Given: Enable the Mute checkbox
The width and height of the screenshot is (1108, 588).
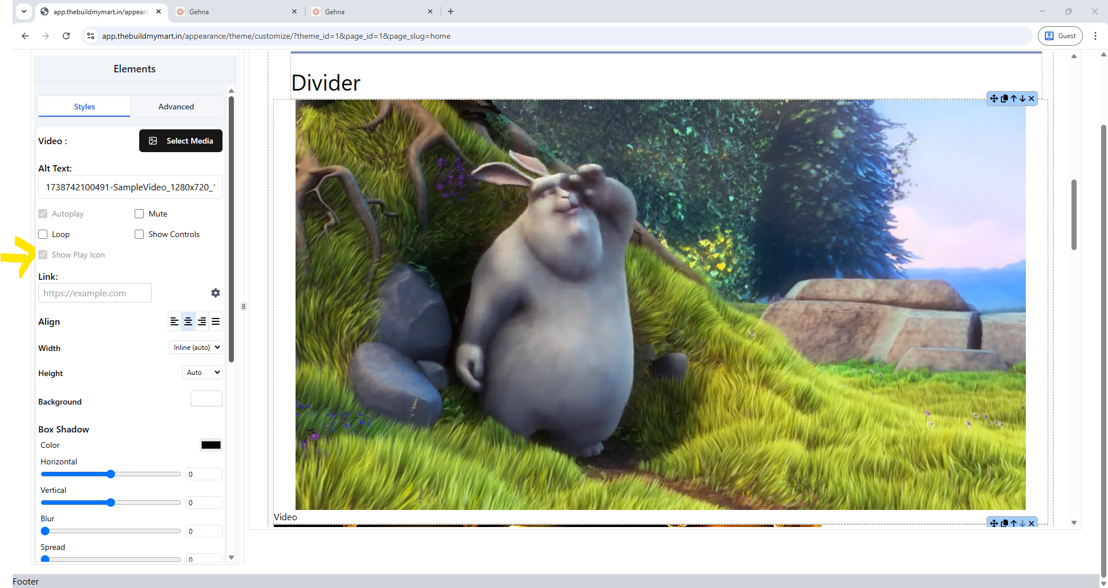Looking at the screenshot, I should (139, 214).
